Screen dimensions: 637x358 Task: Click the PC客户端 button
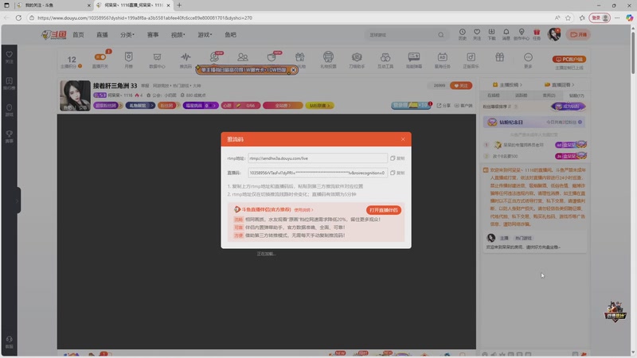(569, 59)
